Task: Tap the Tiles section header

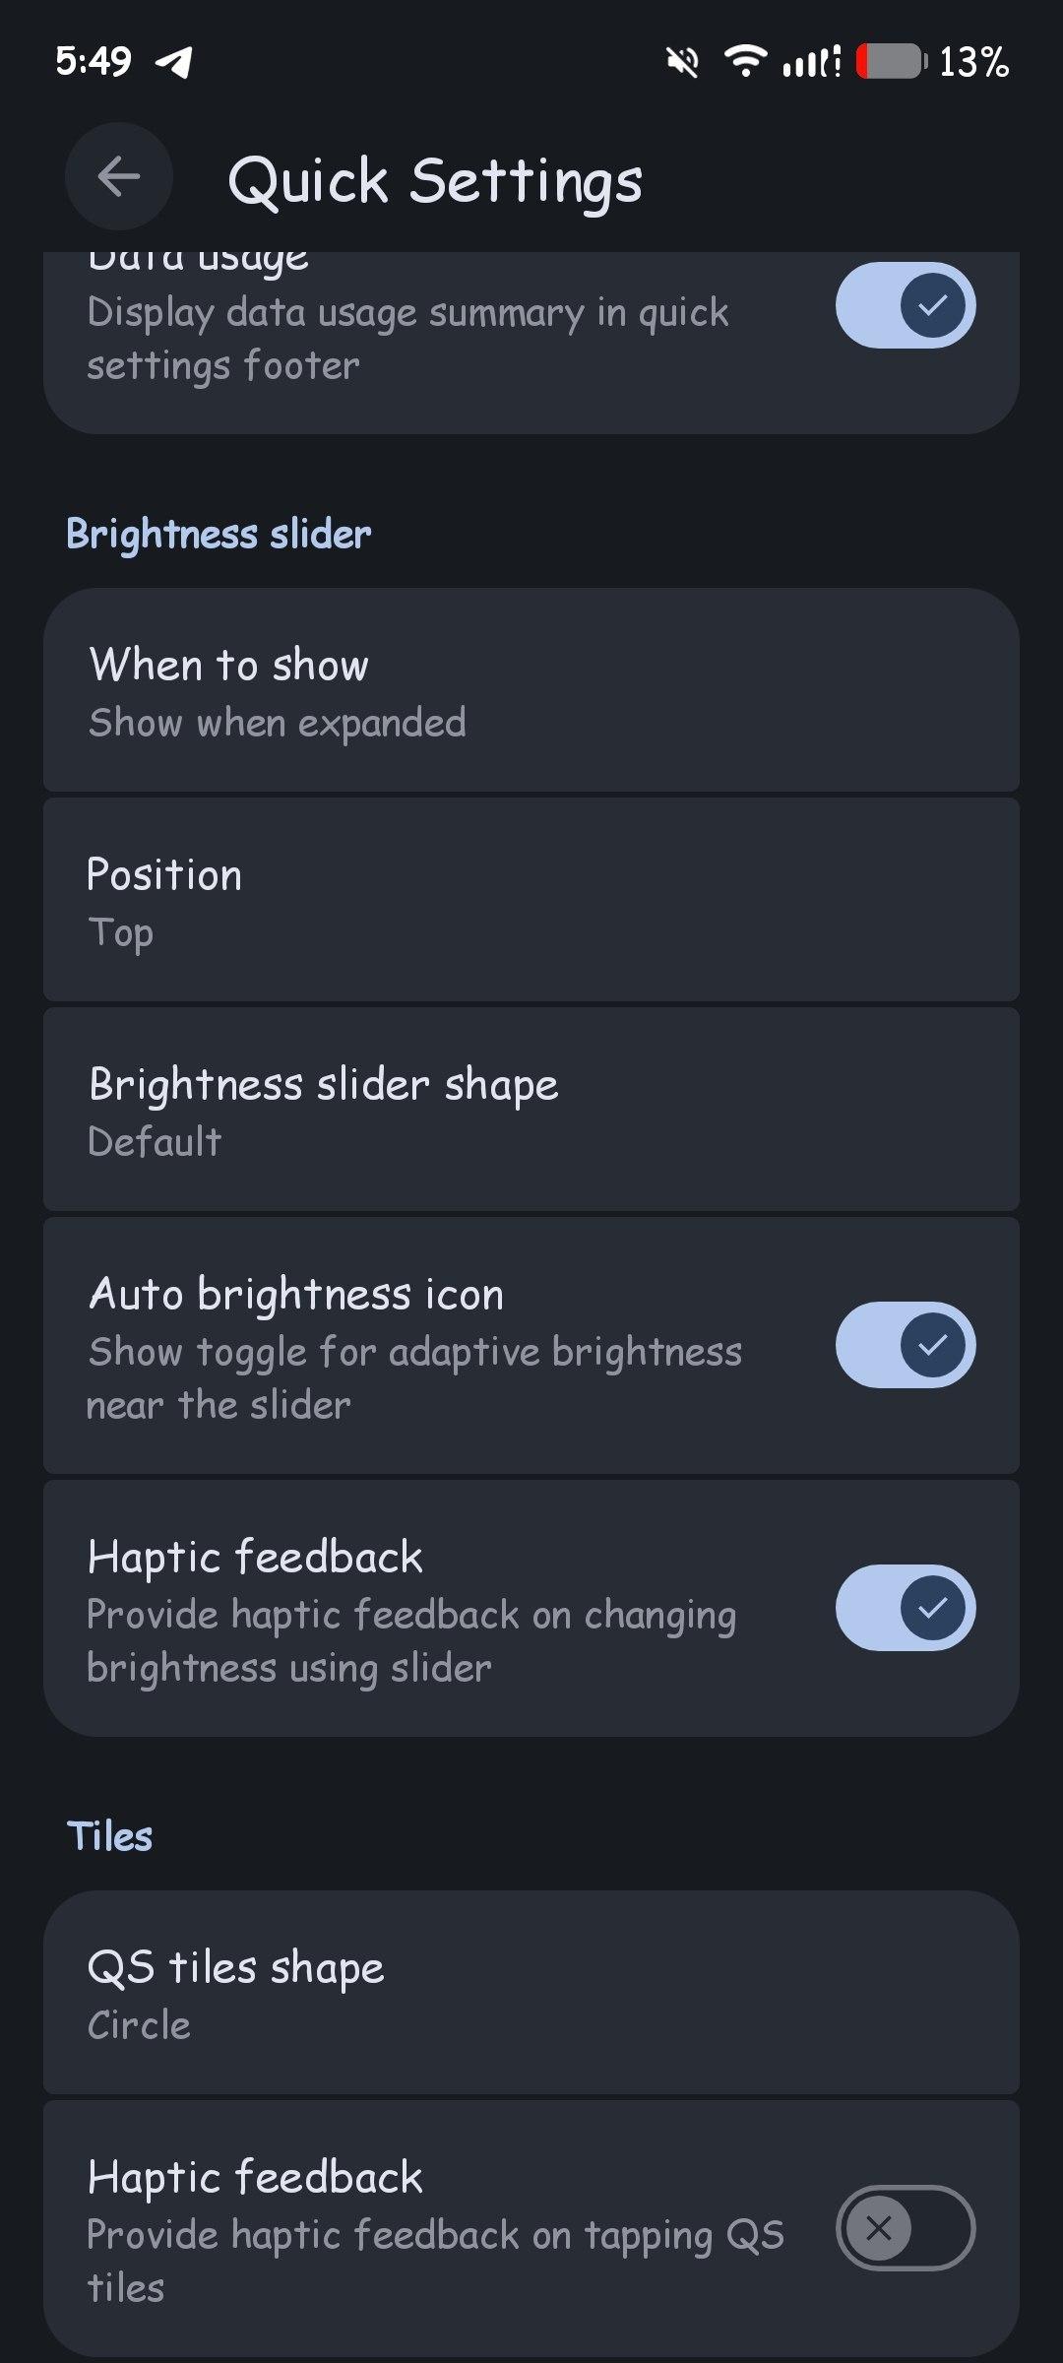Action: pyautogui.click(x=109, y=1837)
